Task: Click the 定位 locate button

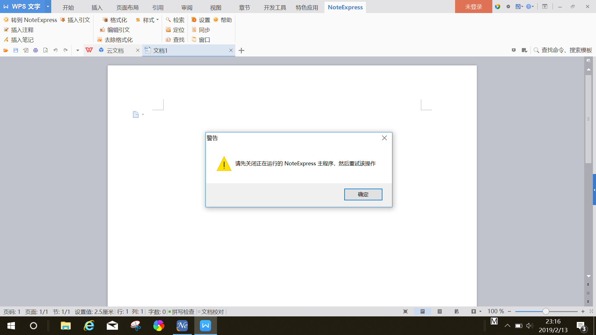Action: 175,30
